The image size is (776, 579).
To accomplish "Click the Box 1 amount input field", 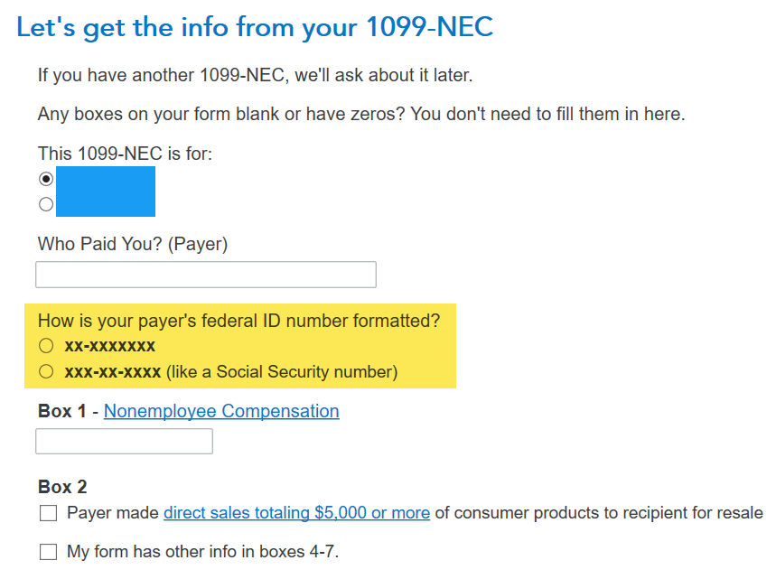I will tap(125, 442).
